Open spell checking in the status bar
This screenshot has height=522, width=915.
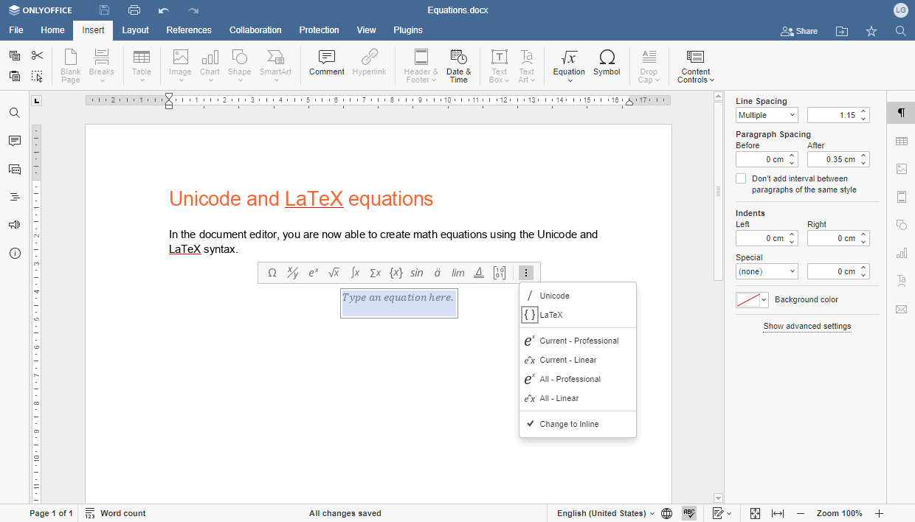[689, 513]
